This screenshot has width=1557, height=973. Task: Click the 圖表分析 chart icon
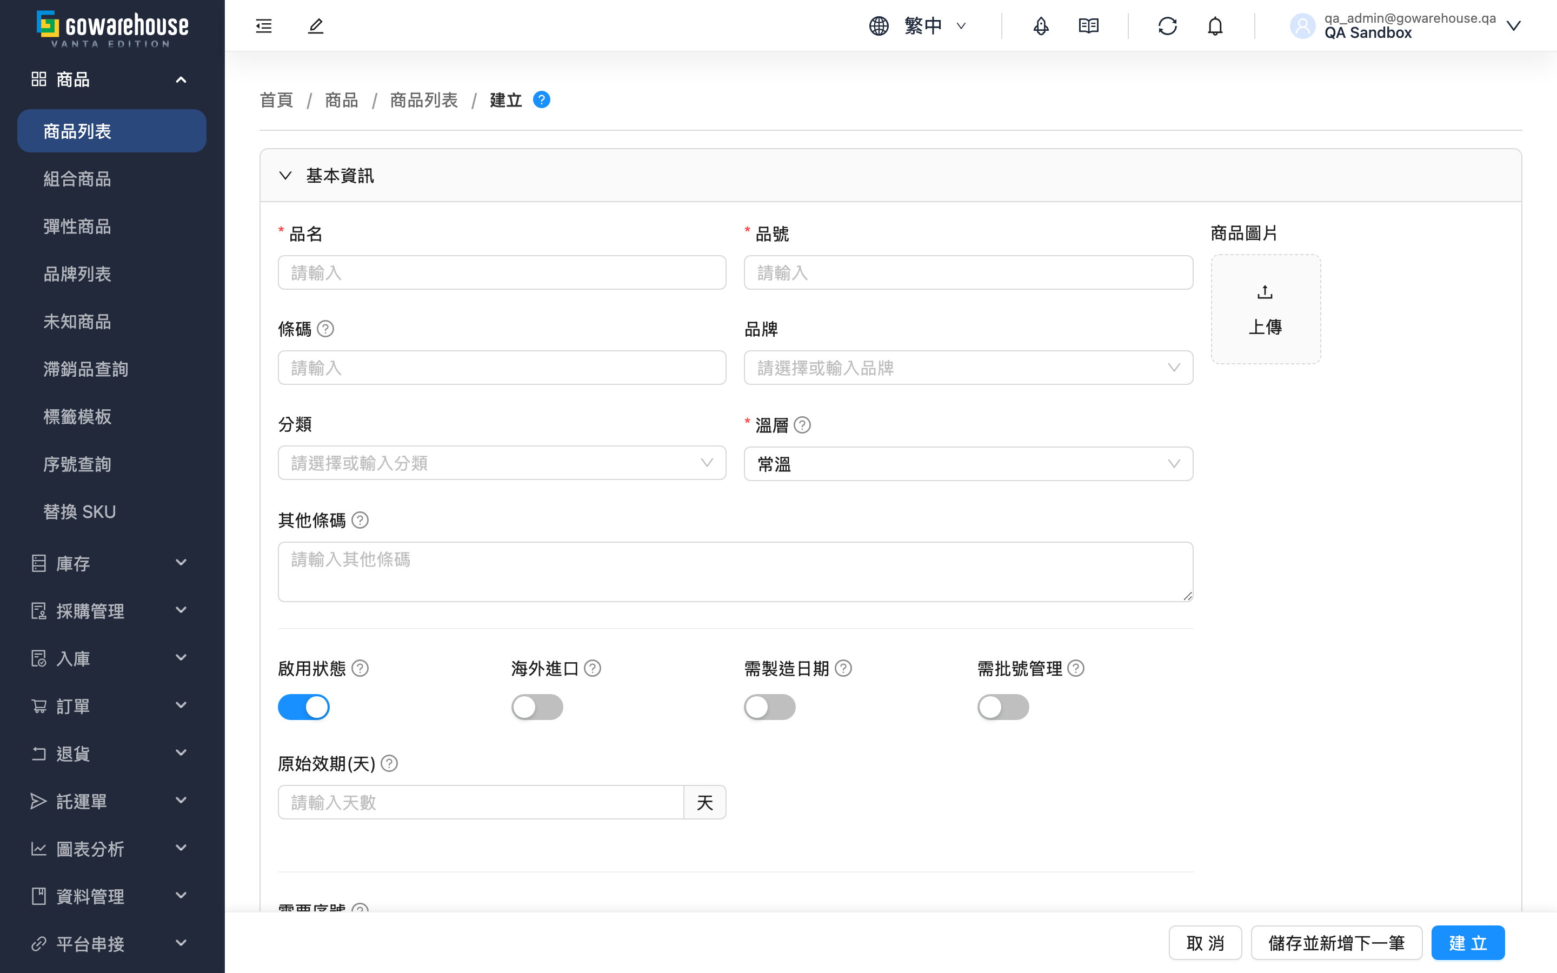(x=38, y=849)
